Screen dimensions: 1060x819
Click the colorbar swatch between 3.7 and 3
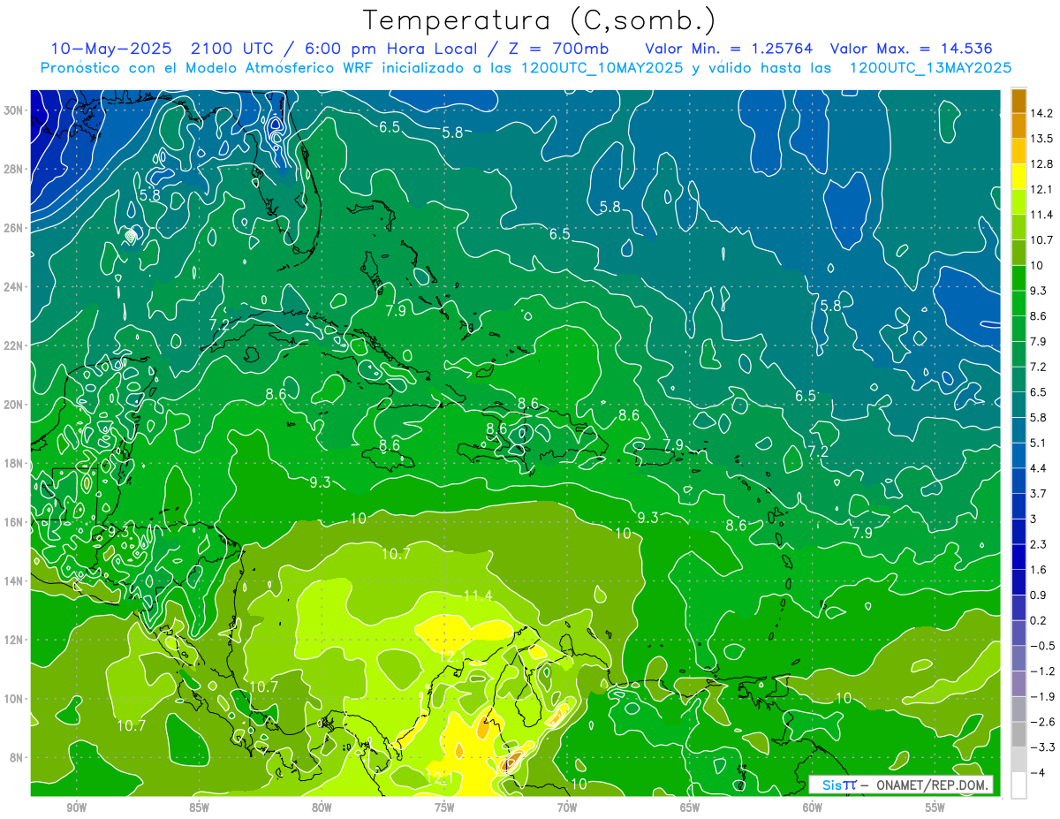tap(1018, 506)
